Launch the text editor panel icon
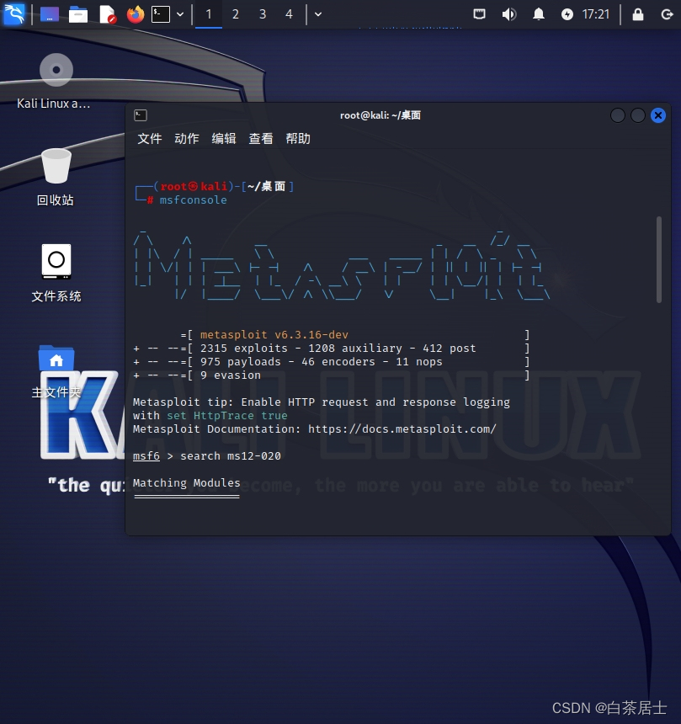 tap(107, 14)
